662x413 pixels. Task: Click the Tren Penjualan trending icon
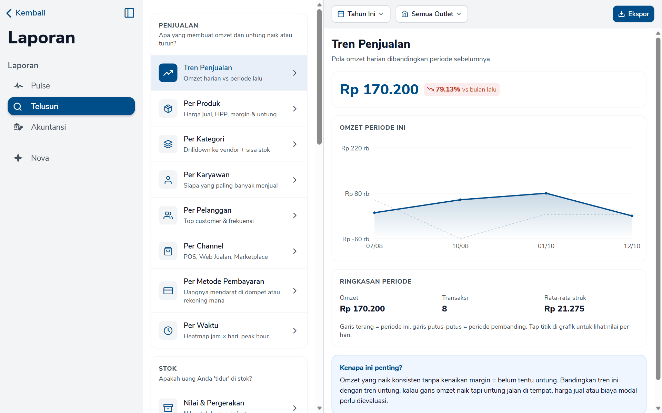[168, 73]
